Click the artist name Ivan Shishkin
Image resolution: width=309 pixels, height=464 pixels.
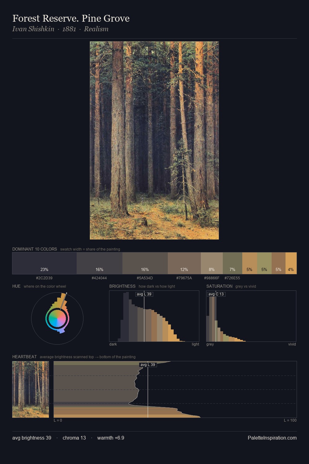(33, 29)
